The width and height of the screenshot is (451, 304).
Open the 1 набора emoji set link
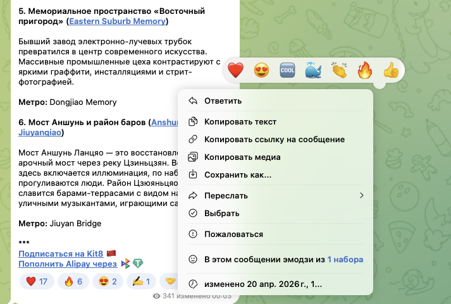pyautogui.click(x=345, y=258)
